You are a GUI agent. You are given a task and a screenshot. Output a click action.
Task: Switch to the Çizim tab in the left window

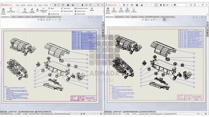(14, 17)
